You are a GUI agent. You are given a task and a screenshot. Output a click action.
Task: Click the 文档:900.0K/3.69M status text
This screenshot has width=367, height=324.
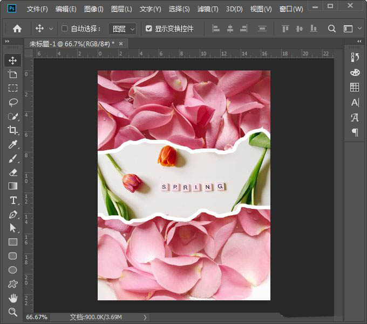tap(96, 317)
